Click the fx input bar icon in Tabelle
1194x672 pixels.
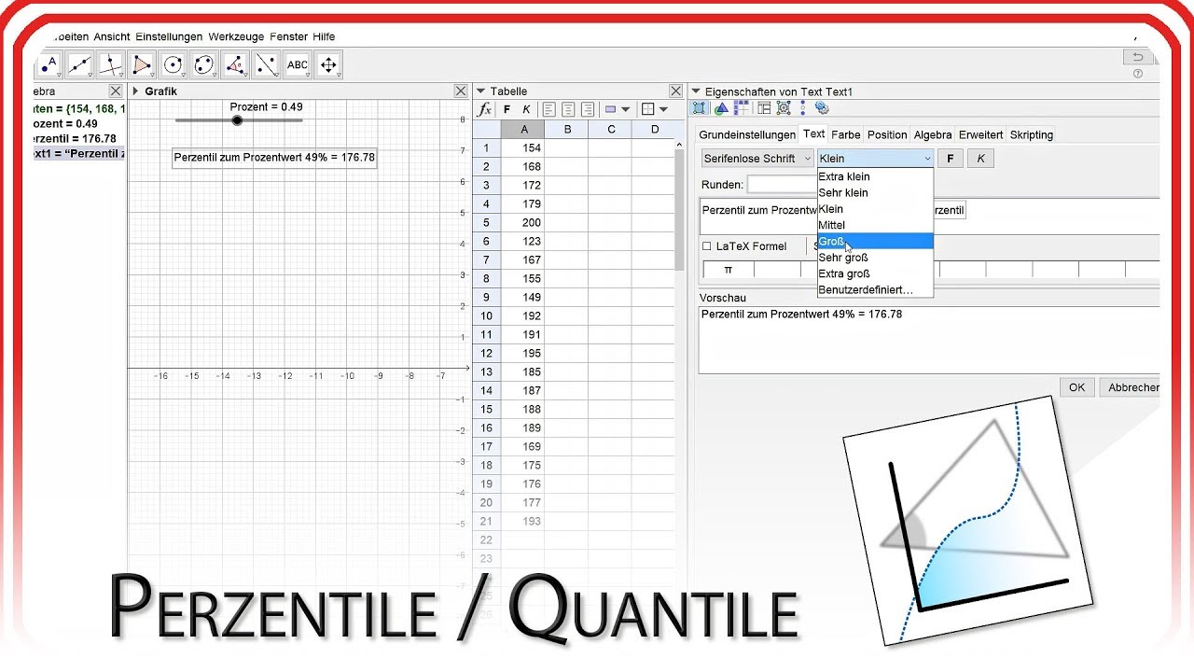(484, 109)
